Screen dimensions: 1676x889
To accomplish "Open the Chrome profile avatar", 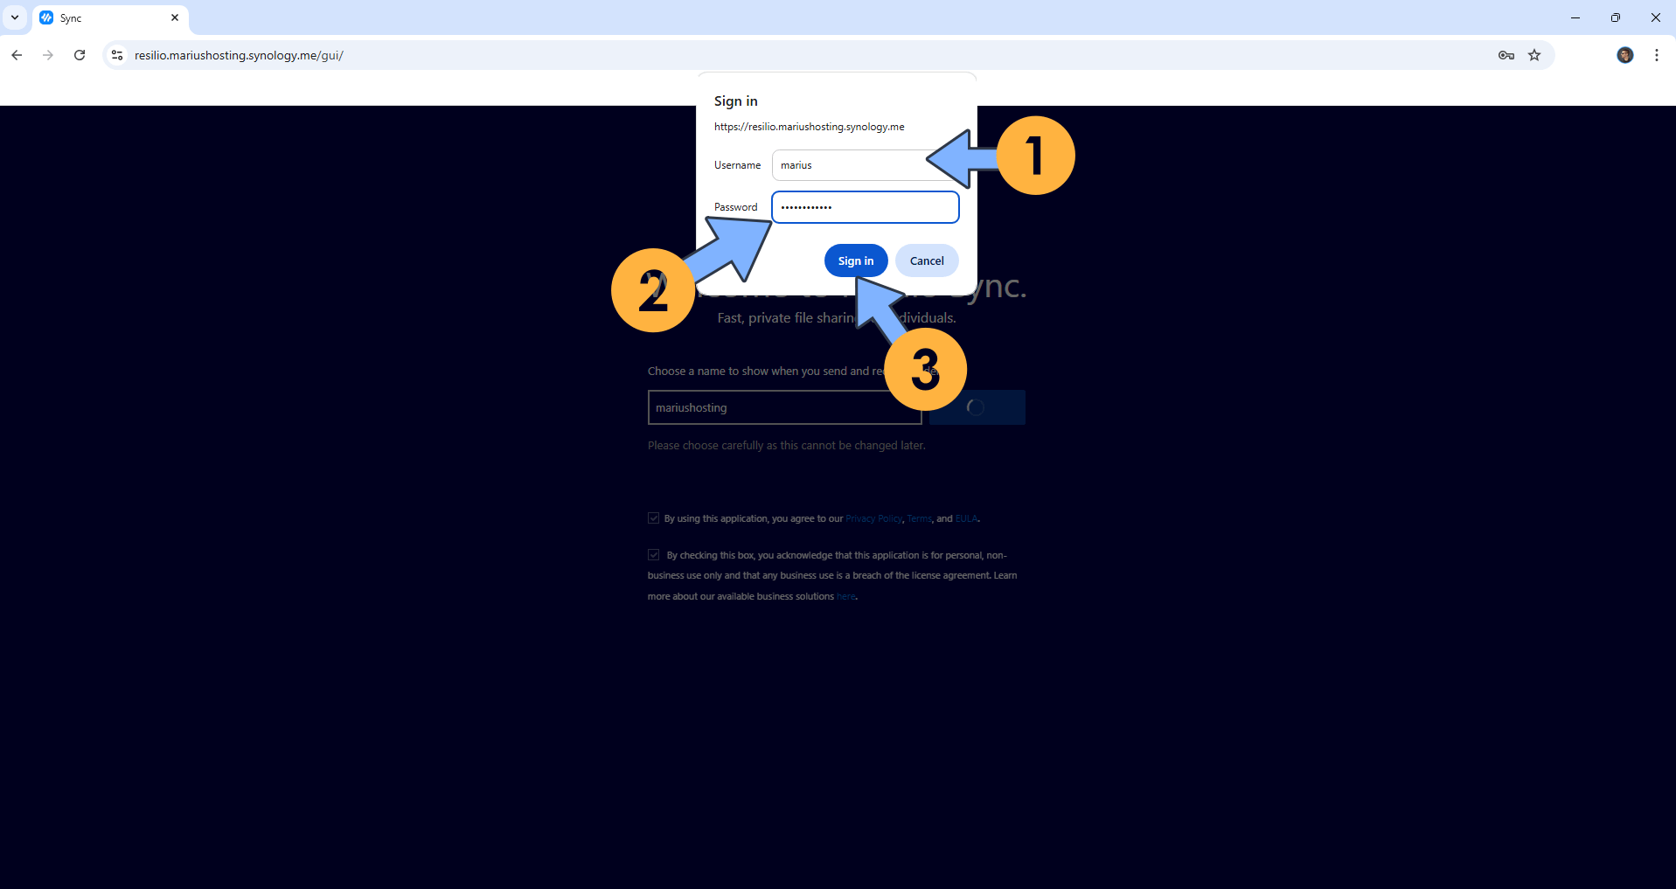I will click(x=1625, y=55).
